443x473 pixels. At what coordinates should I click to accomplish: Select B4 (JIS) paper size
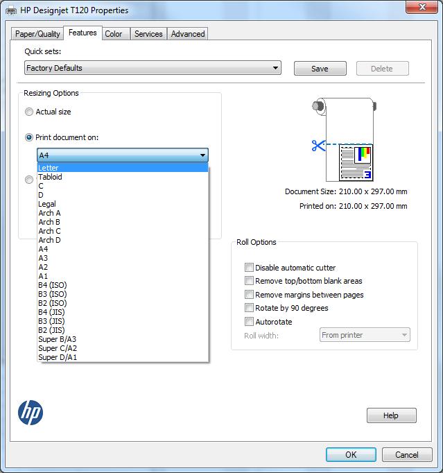click(x=123, y=312)
